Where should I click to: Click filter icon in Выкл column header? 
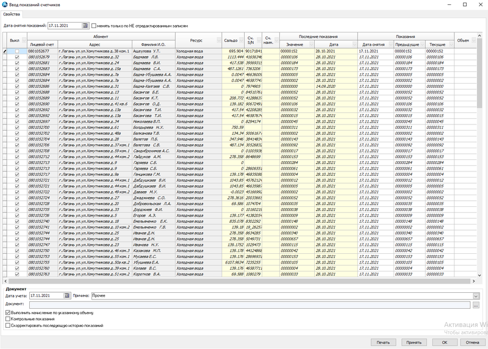(23, 40)
